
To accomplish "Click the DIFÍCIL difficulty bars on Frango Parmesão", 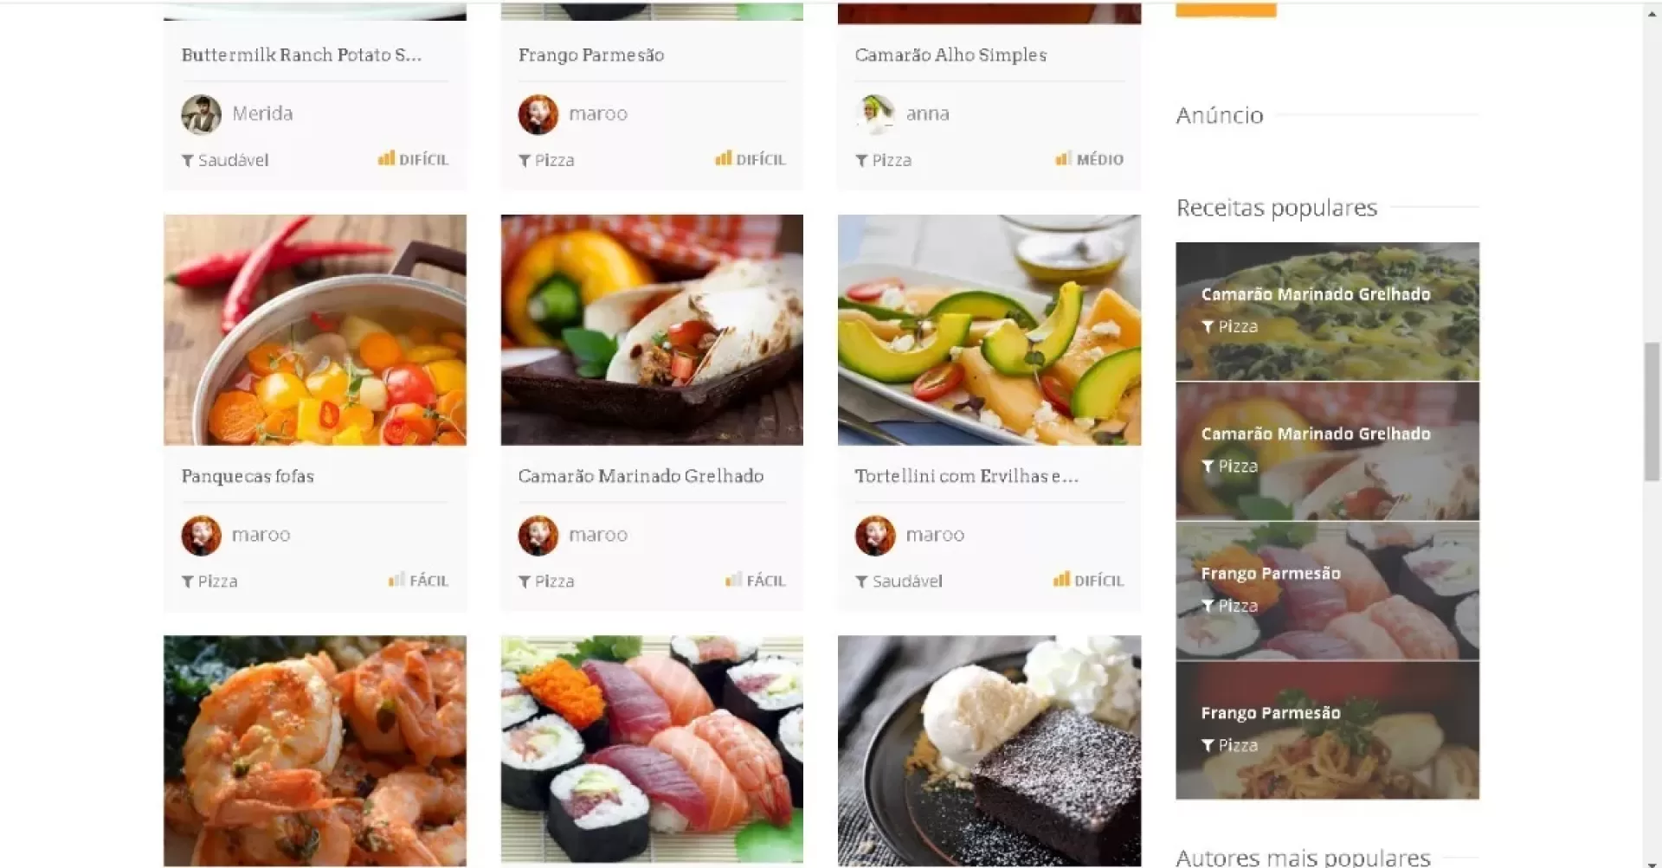I will pos(724,158).
